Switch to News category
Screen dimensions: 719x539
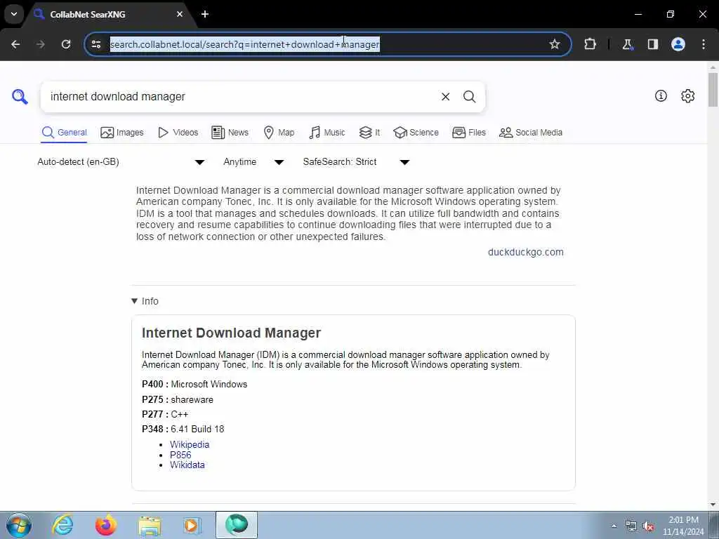click(230, 133)
